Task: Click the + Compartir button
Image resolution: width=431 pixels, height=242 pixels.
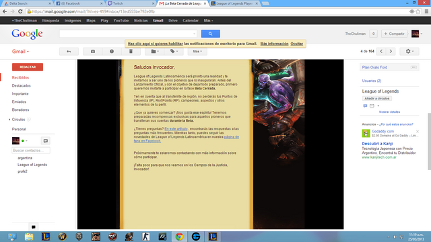Action: [394, 34]
